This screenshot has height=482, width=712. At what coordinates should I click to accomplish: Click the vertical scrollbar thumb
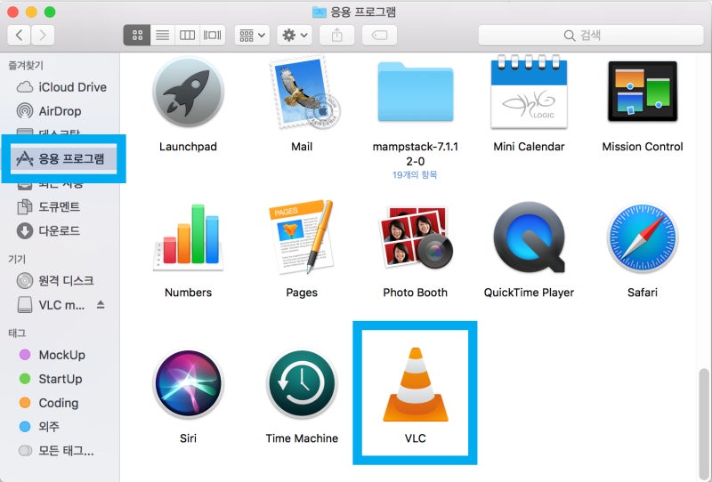[x=704, y=423]
